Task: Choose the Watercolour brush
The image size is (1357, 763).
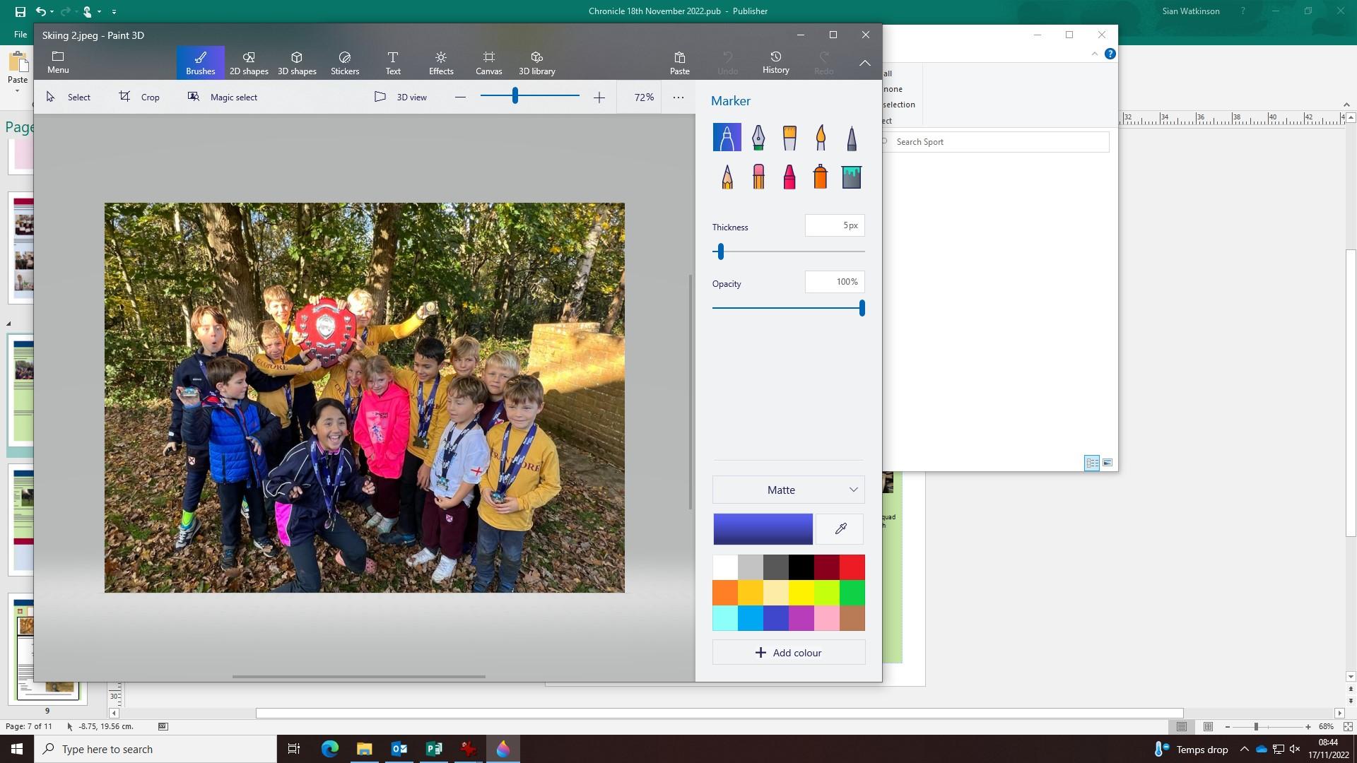Action: pos(821,138)
